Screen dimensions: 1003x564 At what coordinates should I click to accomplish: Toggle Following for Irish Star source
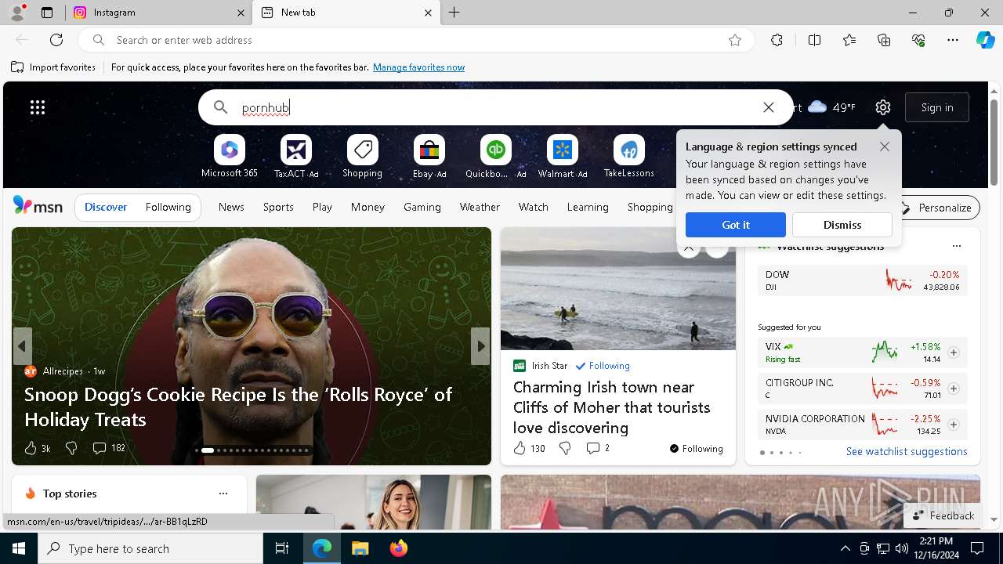(603, 366)
